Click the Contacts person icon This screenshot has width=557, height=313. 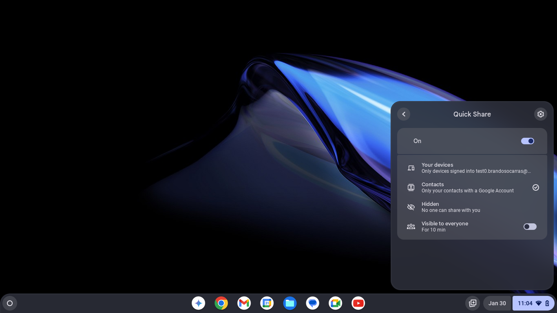pos(411,187)
